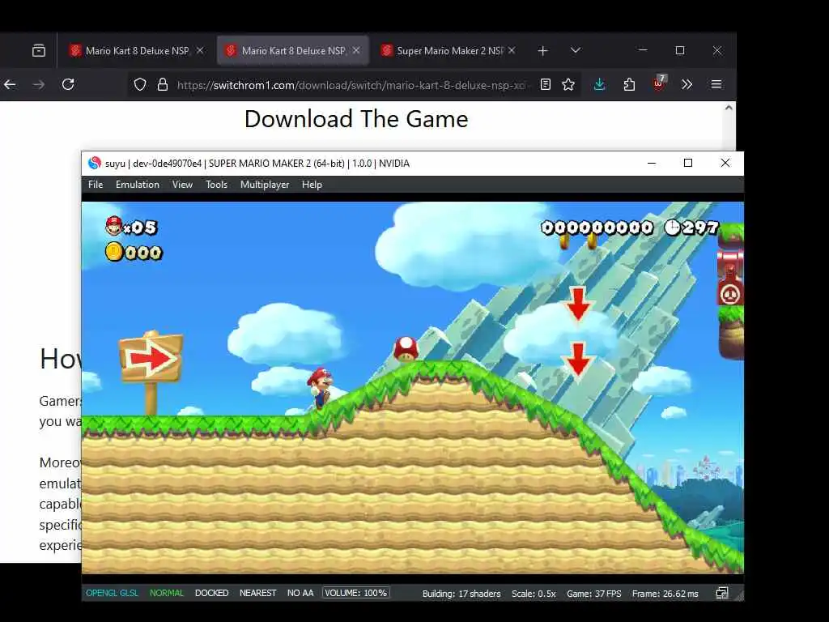Toggle the NORMAL GPU accuracy setting
The width and height of the screenshot is (829, 622).
(167, 593)
